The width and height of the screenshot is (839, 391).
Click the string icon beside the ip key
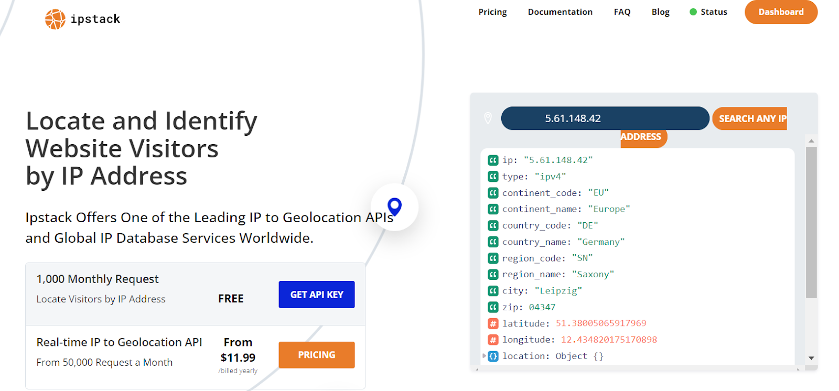(x=493, y=160)
